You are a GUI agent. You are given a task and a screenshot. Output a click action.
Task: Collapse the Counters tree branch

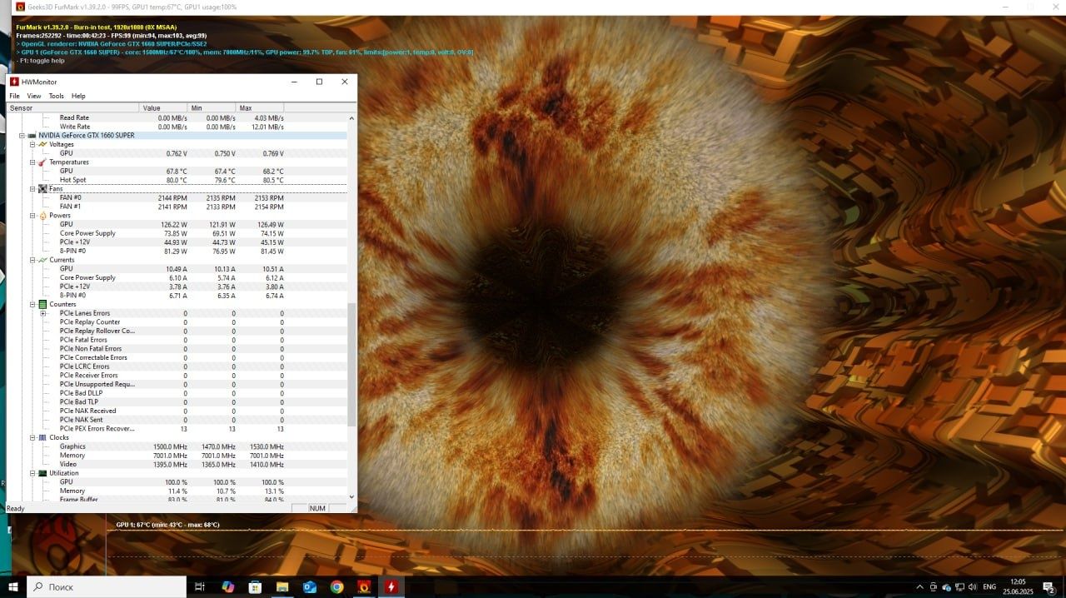tap(32, 304)
